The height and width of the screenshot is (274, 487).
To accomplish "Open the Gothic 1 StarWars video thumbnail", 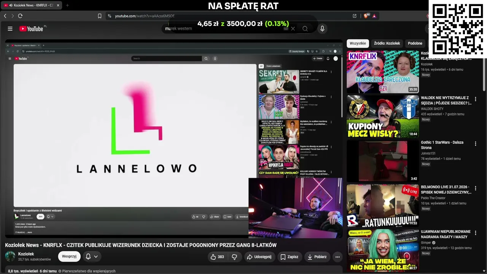I will (x=383, y=161).
